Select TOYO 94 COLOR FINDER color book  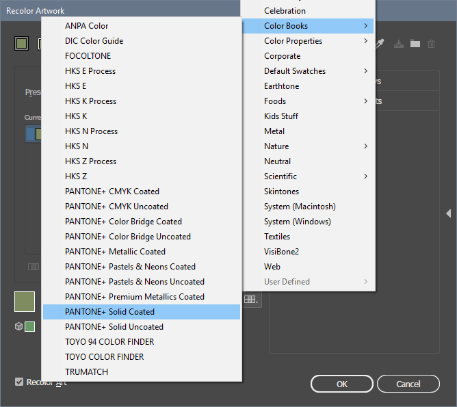pos(142,342)
